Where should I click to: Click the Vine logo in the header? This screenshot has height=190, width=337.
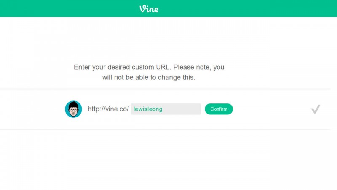[x=149, y=8]
